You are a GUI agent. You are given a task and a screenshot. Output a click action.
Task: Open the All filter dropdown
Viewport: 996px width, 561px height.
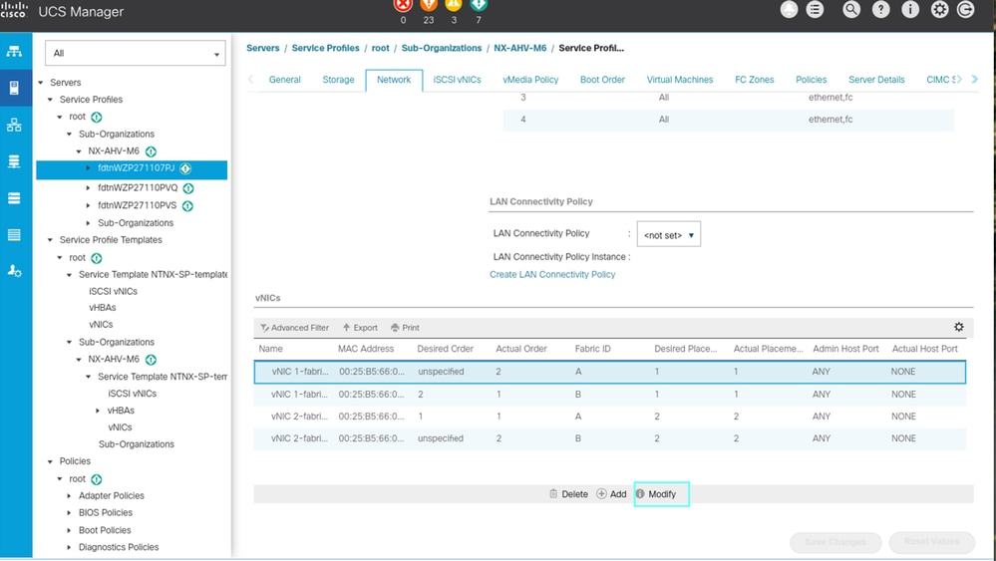click(136, 53)
